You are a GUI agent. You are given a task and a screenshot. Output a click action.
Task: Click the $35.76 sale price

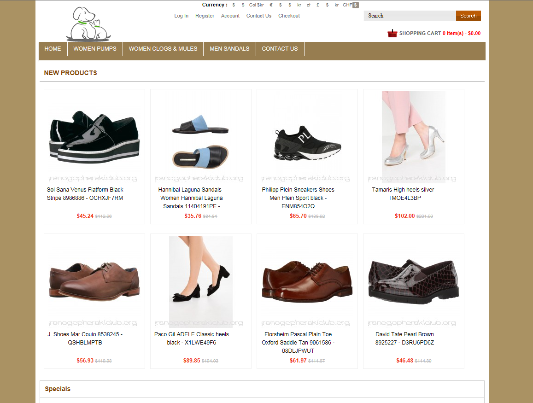coord(193,216)
